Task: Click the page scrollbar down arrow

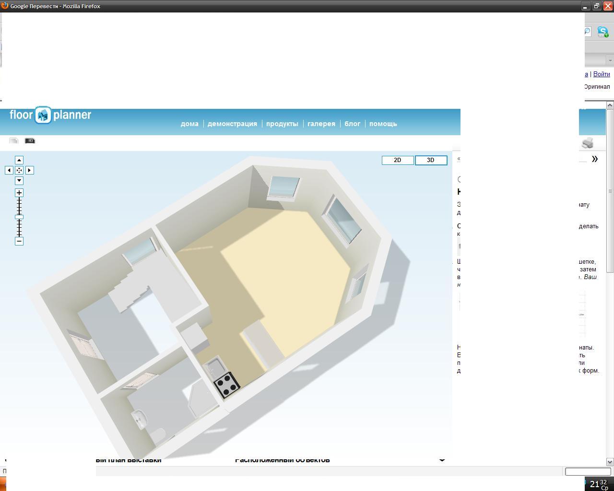Action: [610, 462]
